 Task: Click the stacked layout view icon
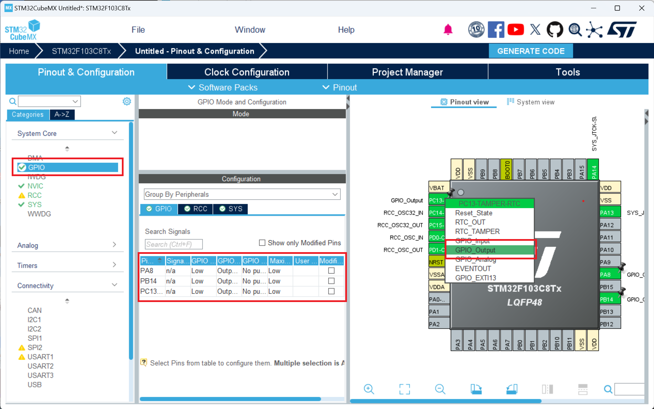[583, 389]
